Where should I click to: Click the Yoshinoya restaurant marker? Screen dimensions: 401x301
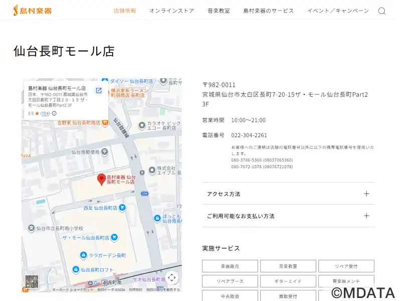pos(105,122)
